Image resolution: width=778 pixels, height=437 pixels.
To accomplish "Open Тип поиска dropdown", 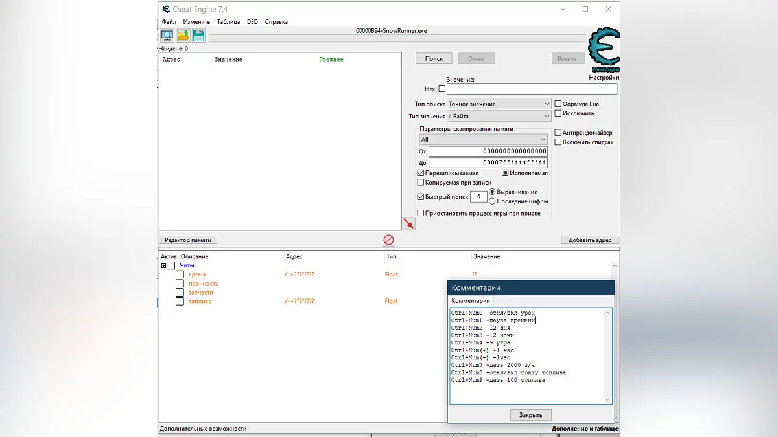I will click(x=499, y=104).
